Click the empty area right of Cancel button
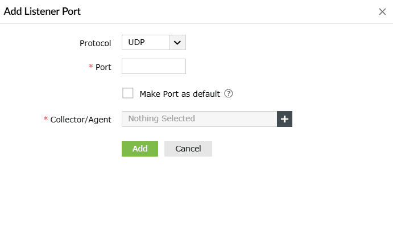This screenshot has height=246, width=393. (x=284, y=149)
